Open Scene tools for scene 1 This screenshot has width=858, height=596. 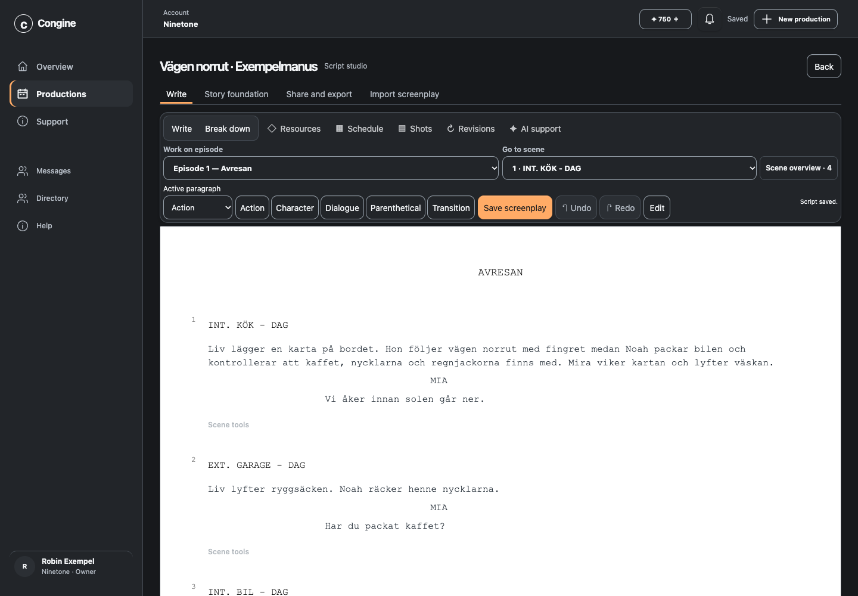click(x=228, y=425)
